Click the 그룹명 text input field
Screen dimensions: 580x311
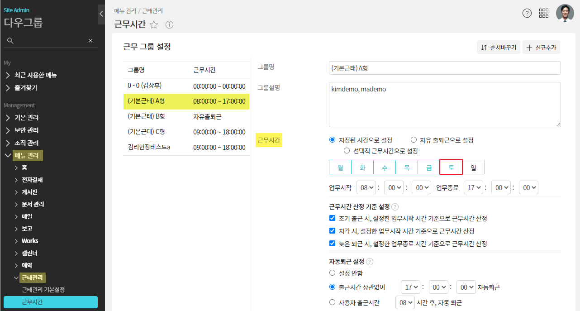coord(444,68)
